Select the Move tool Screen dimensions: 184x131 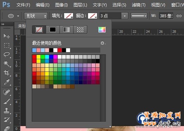[x=7, y=36]
